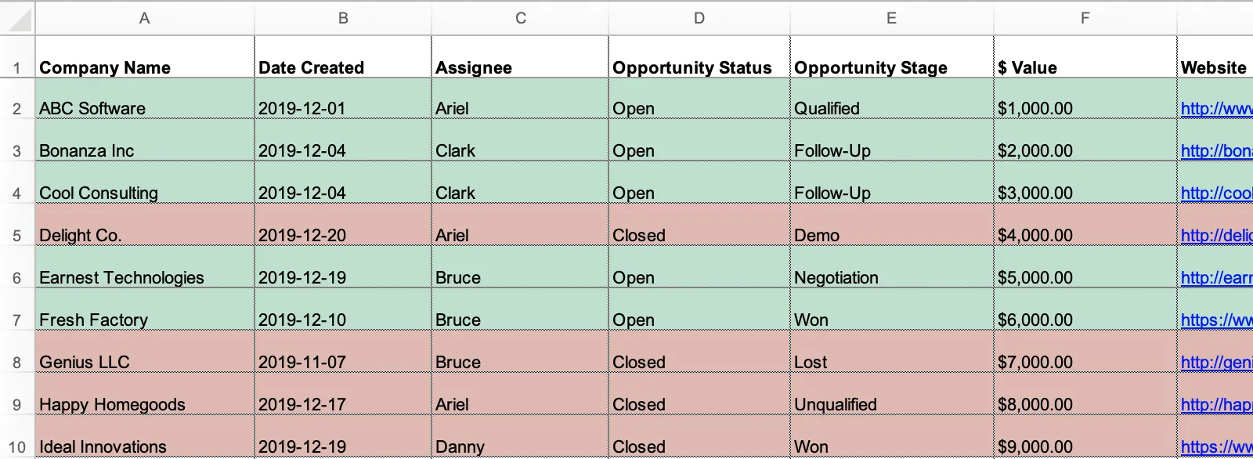The image size is (1253, 459).
Task: Click the "Unqualified" stage cell
Action: pyautogui.click(x=835, y=404)
